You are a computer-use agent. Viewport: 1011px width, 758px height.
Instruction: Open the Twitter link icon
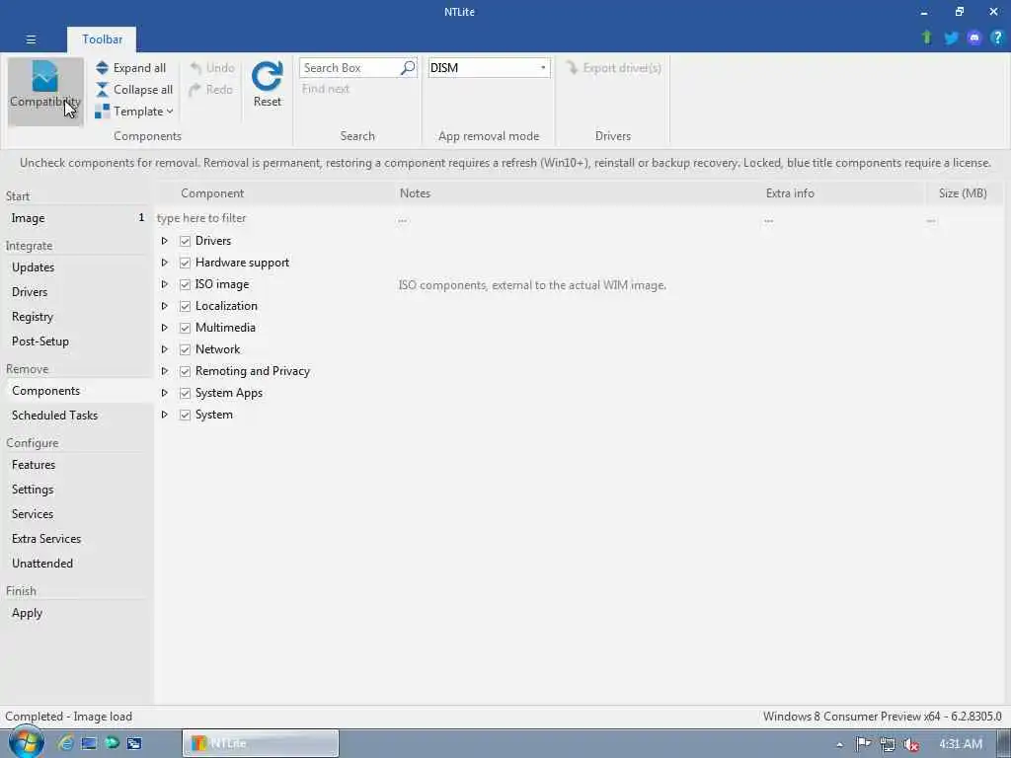(951, 38)
